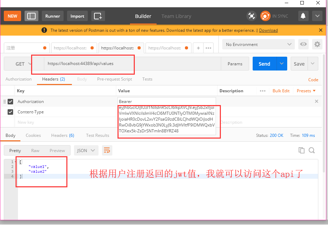Uncheck the Authorization header checkbox

tap(10, 102)
